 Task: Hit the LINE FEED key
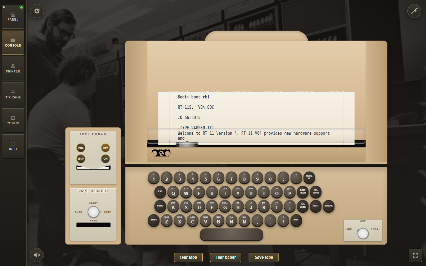303,192
